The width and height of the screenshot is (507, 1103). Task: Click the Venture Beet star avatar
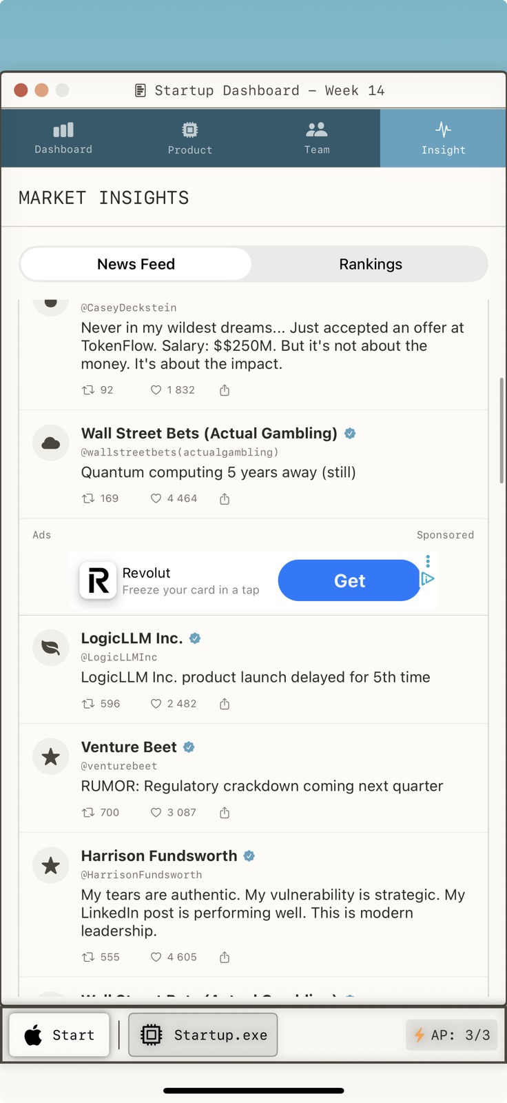[51, 757]
